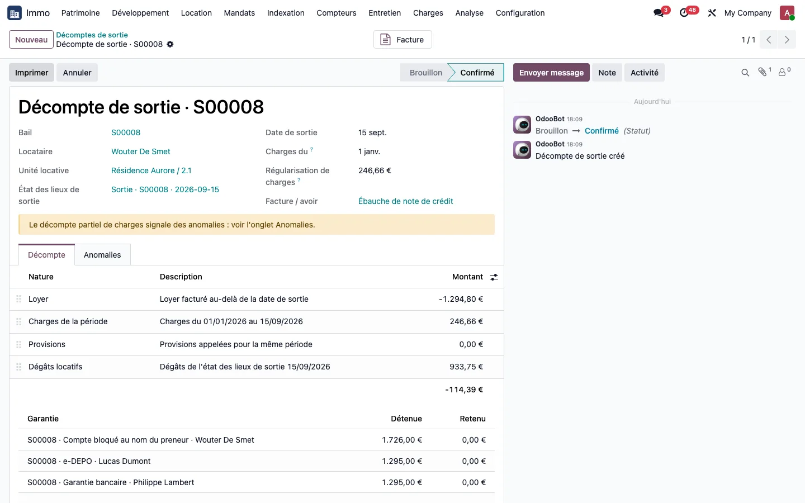Open the activities clock icon
The height and width of the screenshot is (503, 805).
tap(684, 13)
